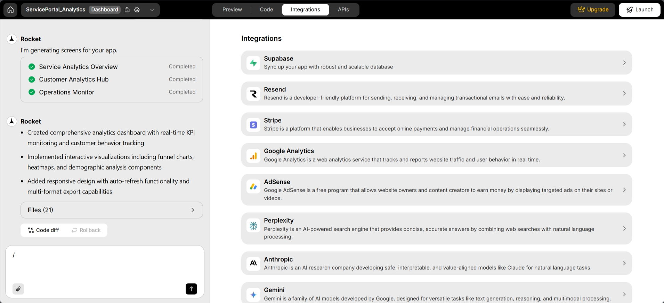This screenshot has height=303, width=664.
Task: Click the Google Analytics bar-chart icon
Action: [x=253, y=155]
